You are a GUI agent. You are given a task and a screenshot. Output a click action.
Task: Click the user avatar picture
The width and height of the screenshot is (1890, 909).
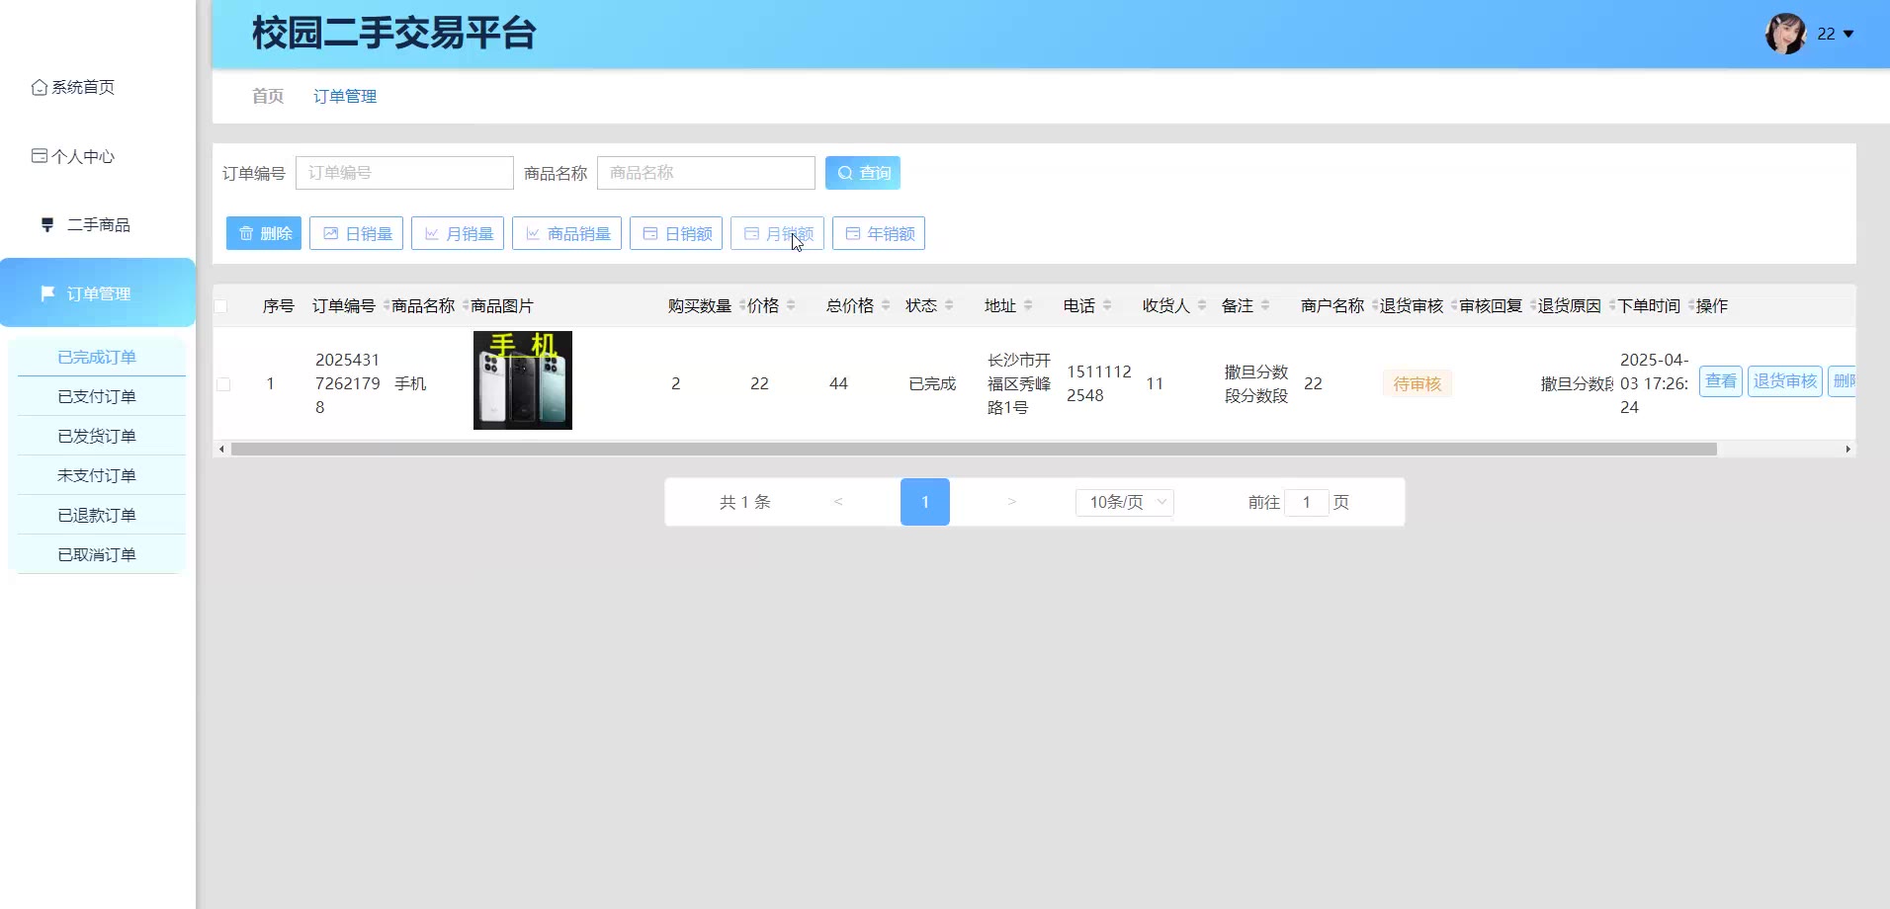point(1785,34)
